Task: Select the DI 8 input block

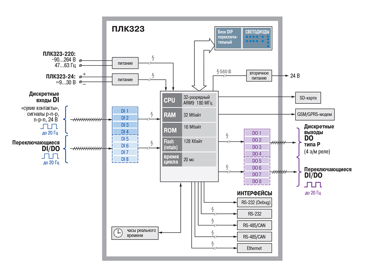Action: 125,159
